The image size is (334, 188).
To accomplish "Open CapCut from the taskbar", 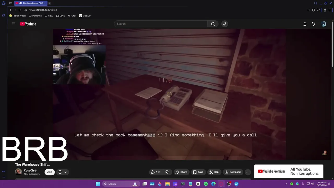I will pyautogui.click(x=198, y=184).
